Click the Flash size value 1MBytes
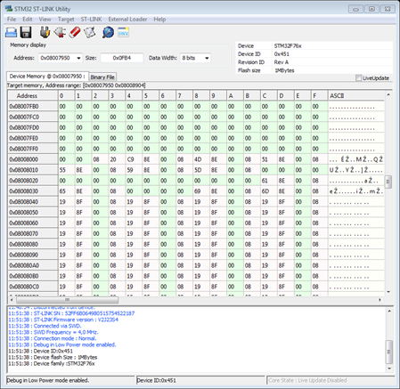400x389 pixels. 284,70
